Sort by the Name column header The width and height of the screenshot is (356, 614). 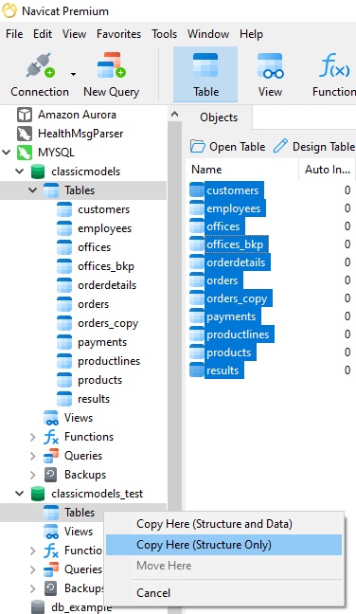242,170
